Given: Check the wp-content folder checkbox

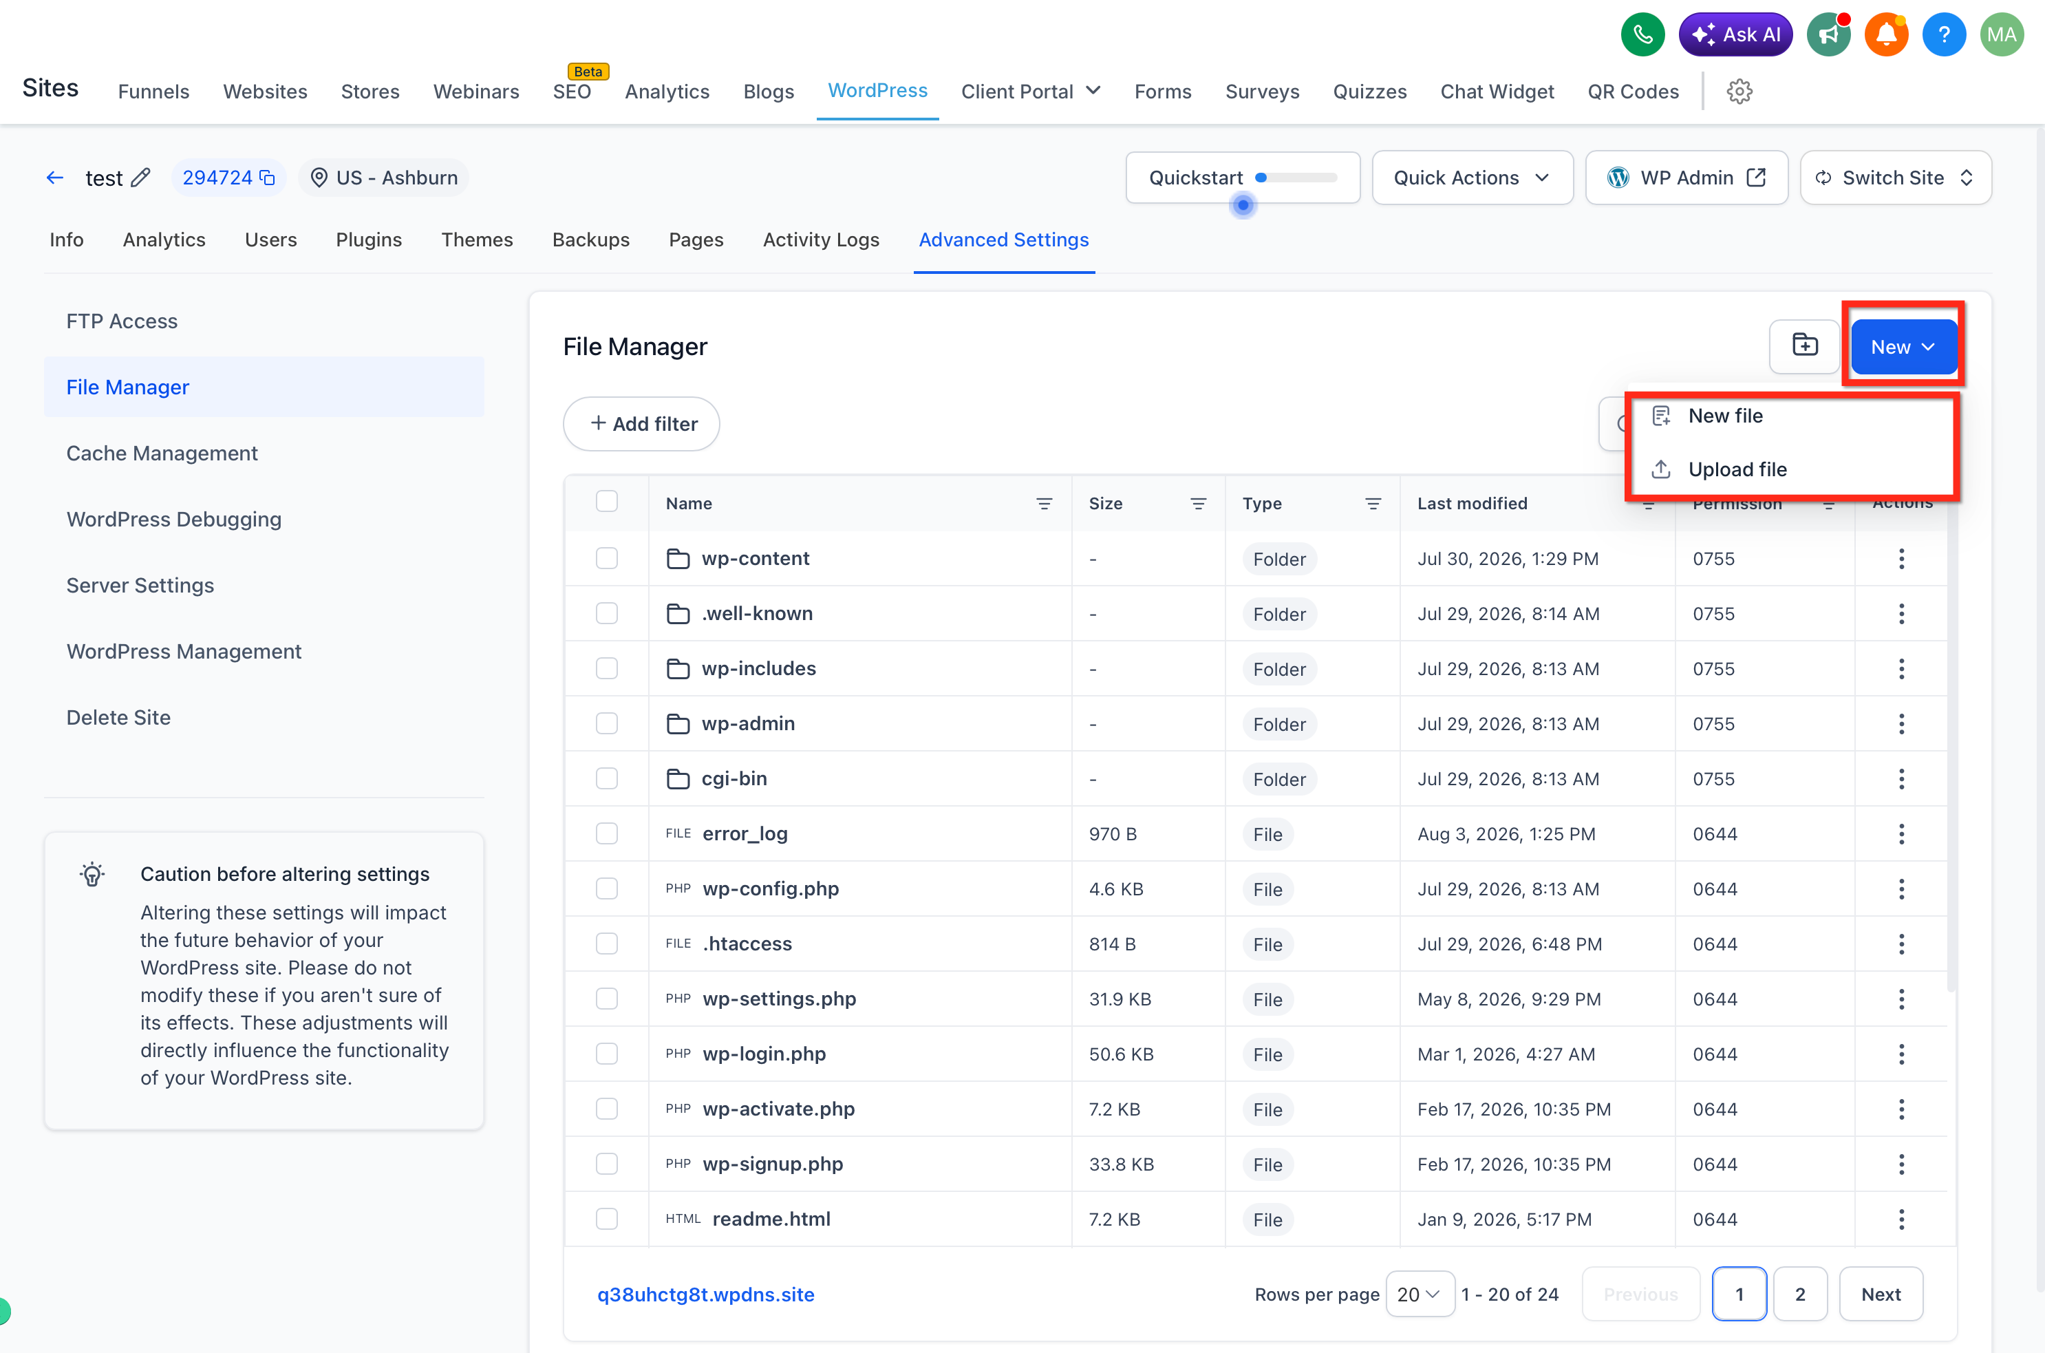Looking at the screenshot, I should [606, 558].
